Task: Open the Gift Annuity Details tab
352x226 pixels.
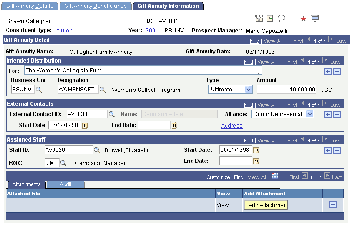Action: (30, 6)
